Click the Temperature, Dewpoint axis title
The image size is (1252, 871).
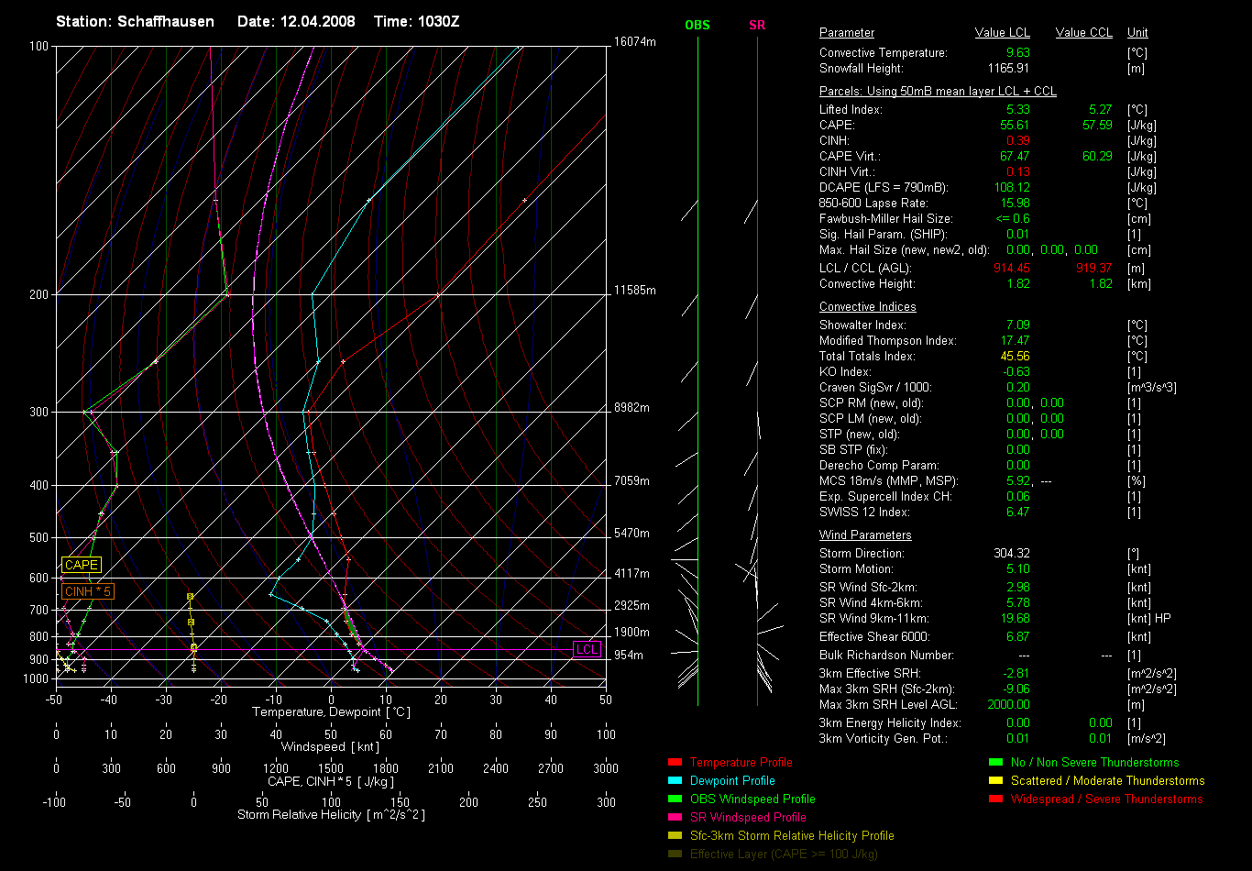(331, 712)
